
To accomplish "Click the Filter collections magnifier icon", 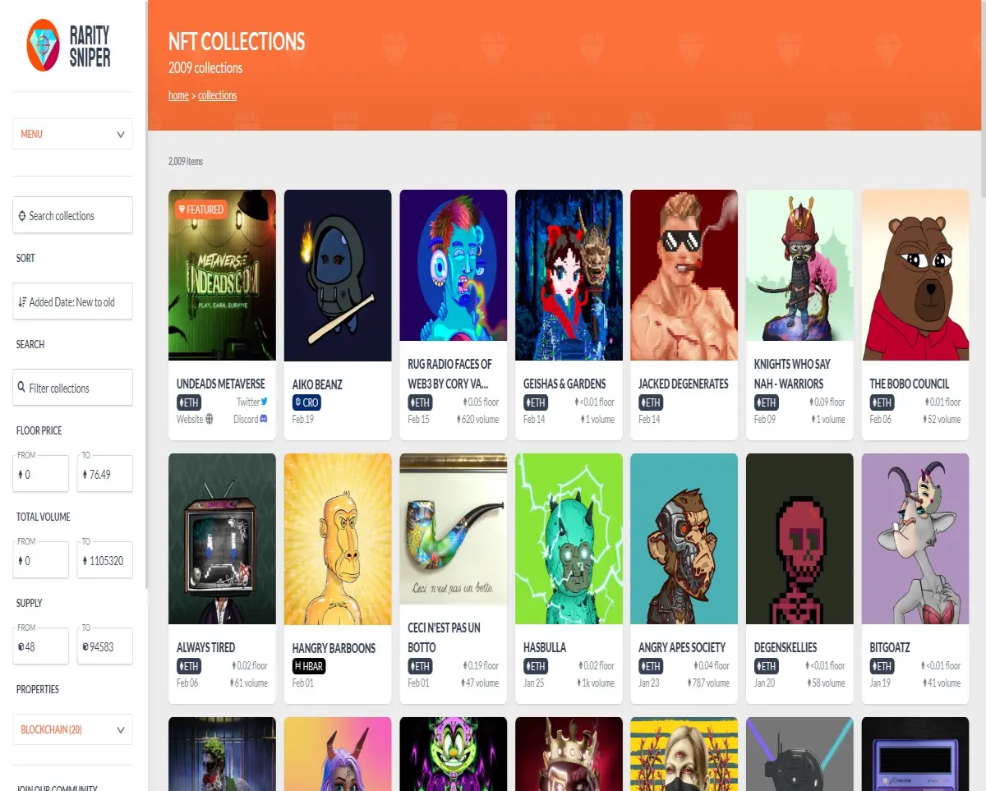I will pyautogui.click(x=21, y=388).
